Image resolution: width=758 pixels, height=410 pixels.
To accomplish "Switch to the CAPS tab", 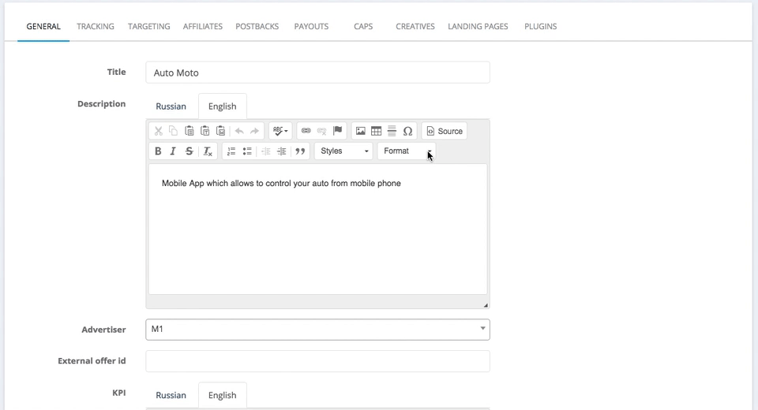I will (363, 27).
